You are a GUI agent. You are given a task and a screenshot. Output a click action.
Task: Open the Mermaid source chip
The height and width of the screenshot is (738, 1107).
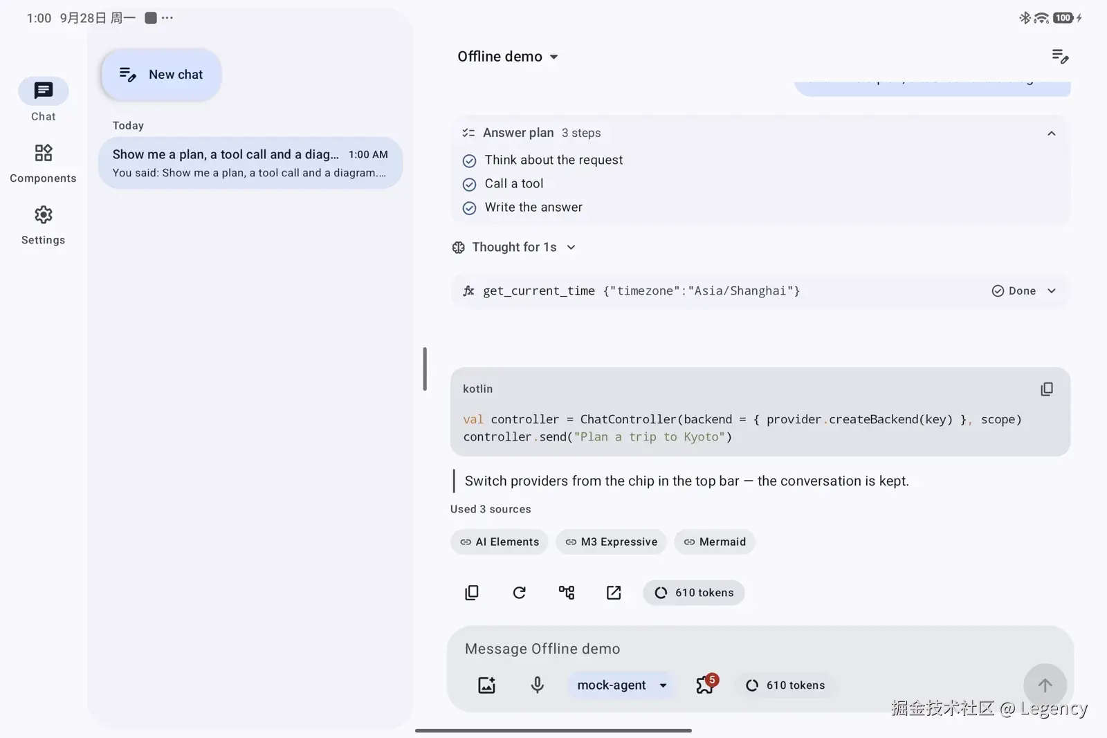(x=714, y=542)
